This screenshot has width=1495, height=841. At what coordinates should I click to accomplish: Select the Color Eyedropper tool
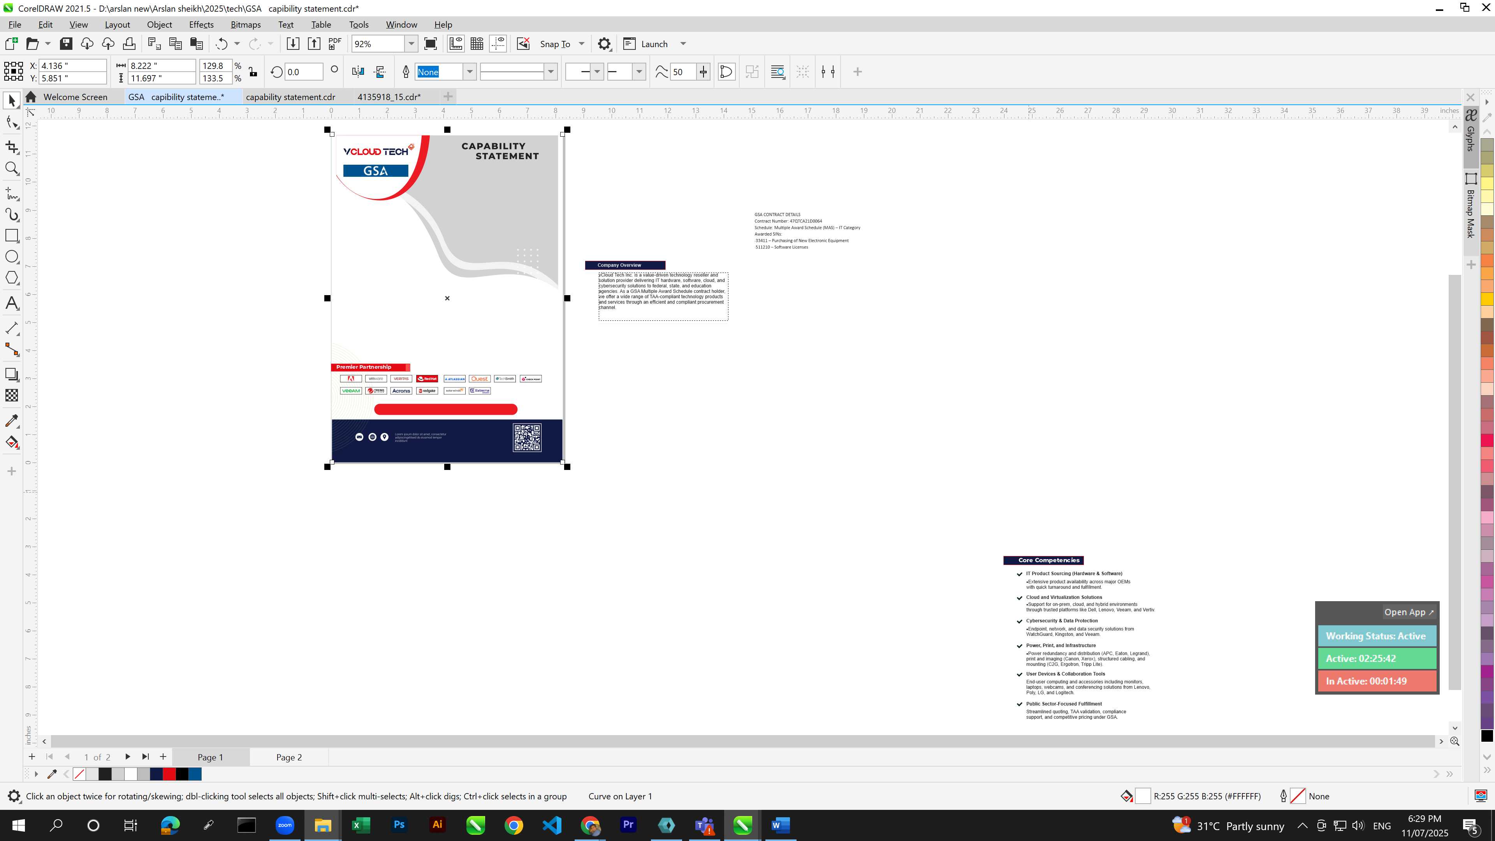(12, 421)
